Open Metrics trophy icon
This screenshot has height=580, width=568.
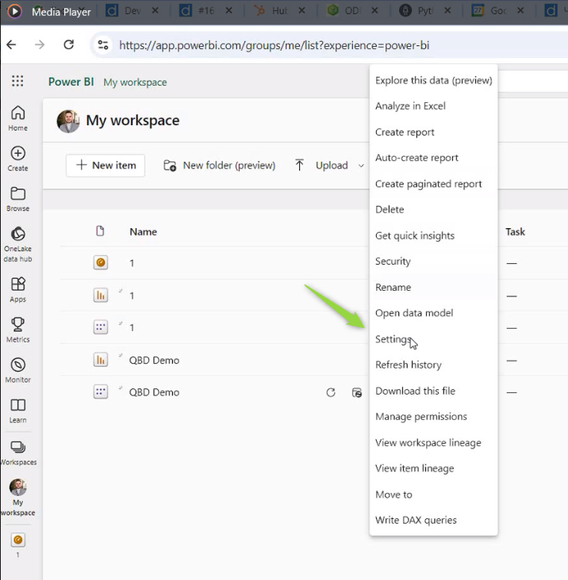[x=17, y=330]
